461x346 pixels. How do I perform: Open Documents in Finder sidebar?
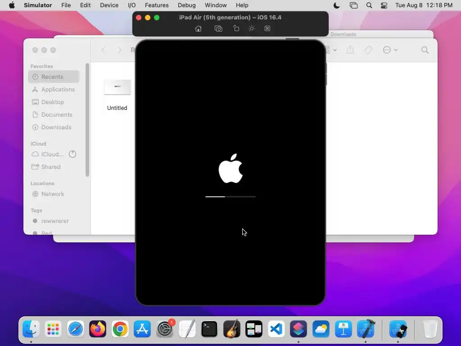(x=54, y=115)
